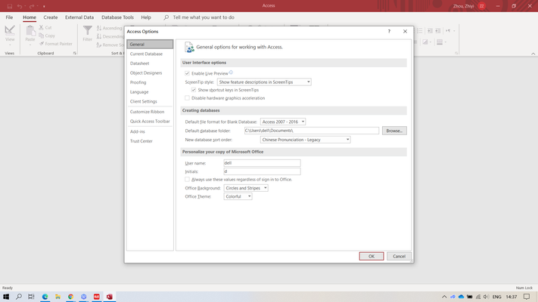Click the ZZ account avatar

(x=482, y=6)
